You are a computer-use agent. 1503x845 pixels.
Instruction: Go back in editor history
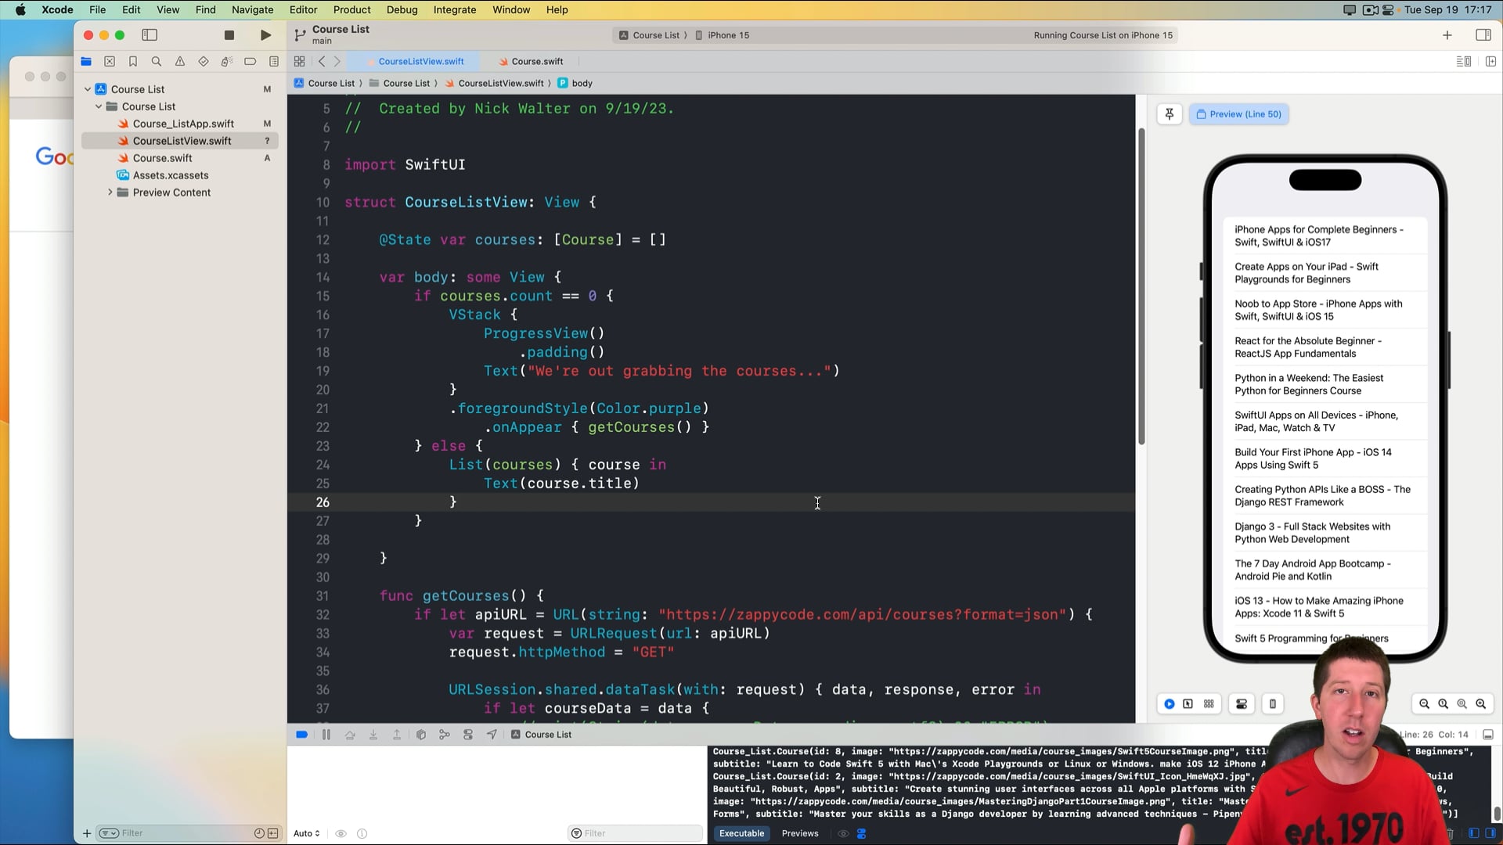322,61
